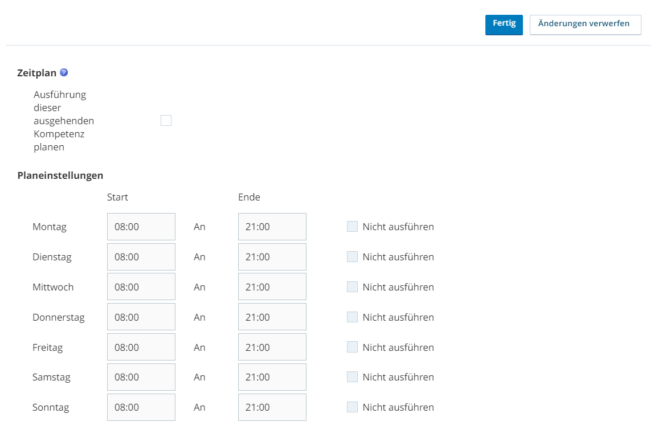This screenshot has width=658, height=438.
Task: Select the Montag end time field
Action: point(272,227)
